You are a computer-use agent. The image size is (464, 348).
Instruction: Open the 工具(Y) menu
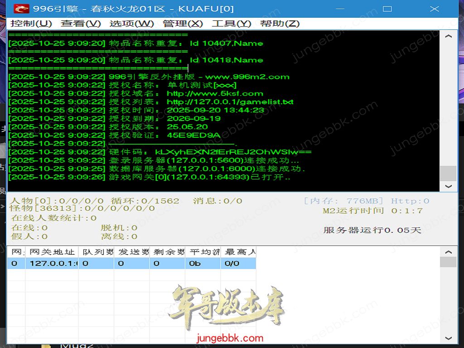click(x=231, y=24)
